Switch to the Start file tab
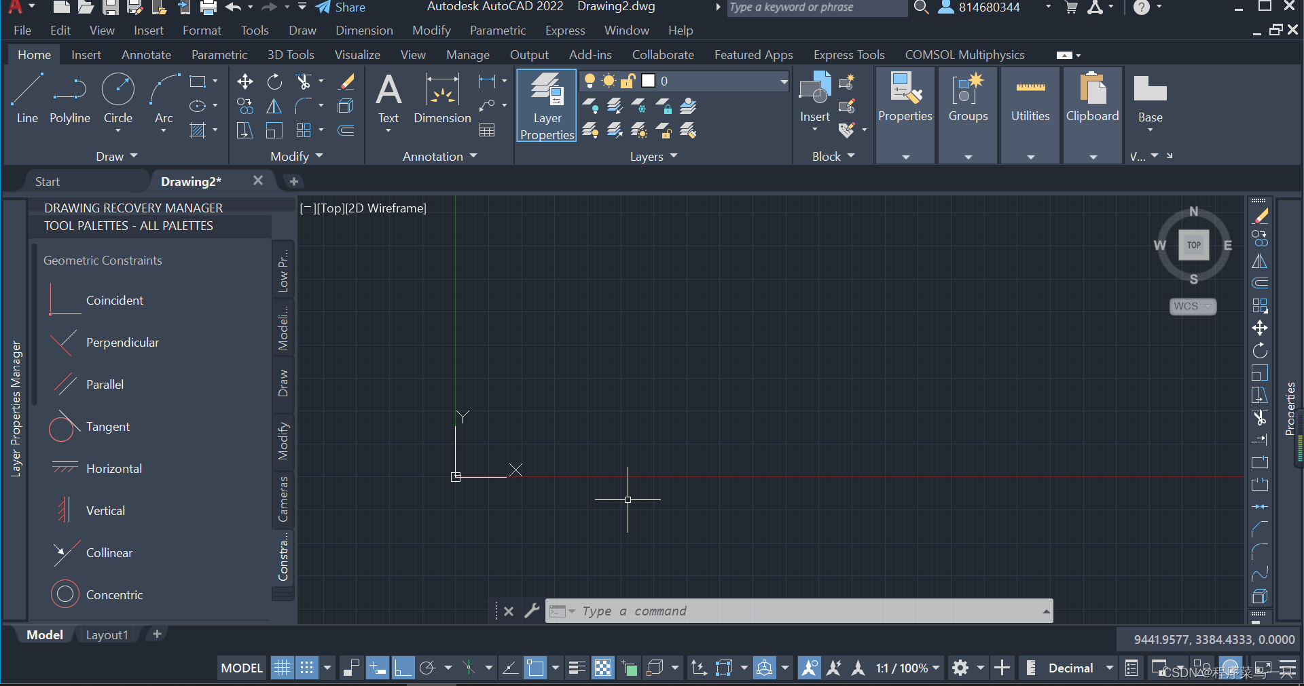This screenshot has height=686, width=1304. pyautogui.click(x=48, y=182)
